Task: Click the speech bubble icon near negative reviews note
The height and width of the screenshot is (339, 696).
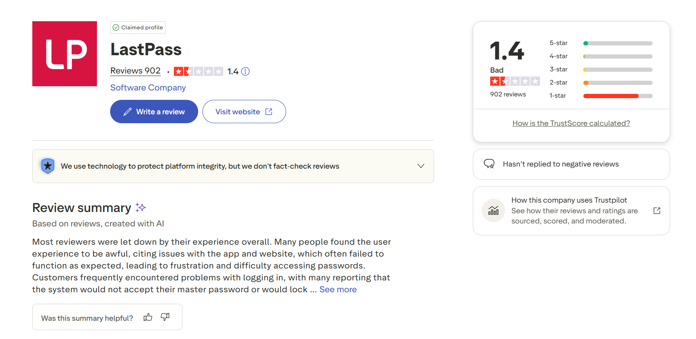Action: [x=490, y=164]
